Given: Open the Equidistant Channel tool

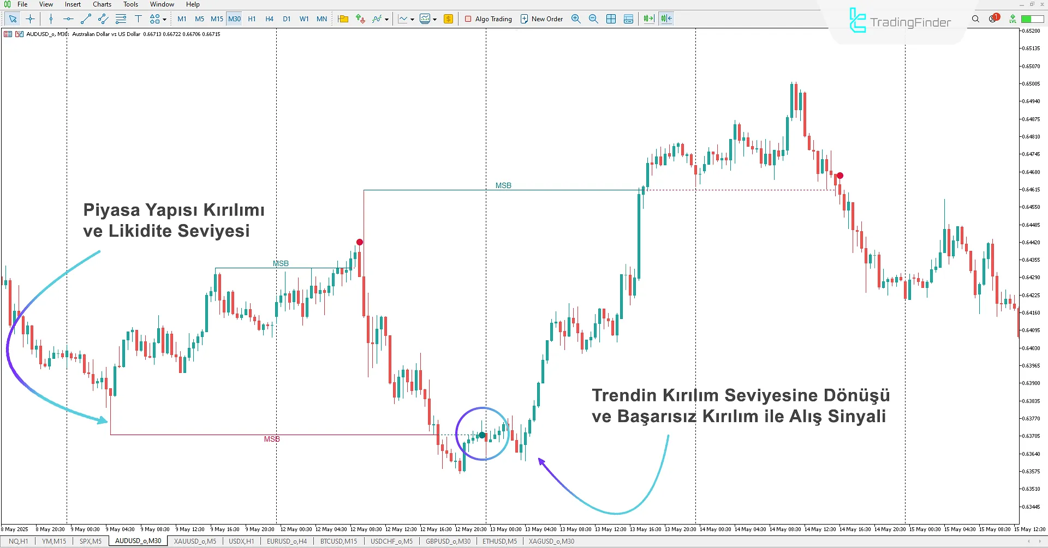Looking at the screenshot, I should [x=103, y=19].
